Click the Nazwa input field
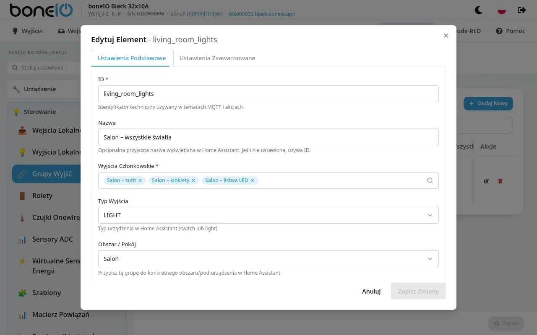The height and width of the screenshot is (335, 537). tap(268, 137)
